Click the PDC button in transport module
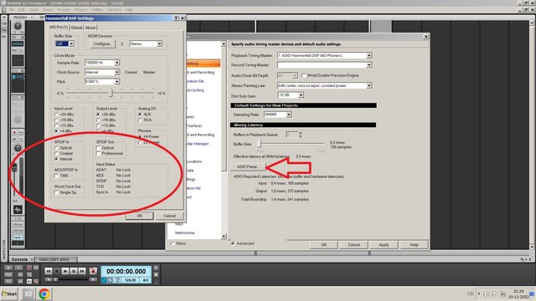 tap(9, 274)
